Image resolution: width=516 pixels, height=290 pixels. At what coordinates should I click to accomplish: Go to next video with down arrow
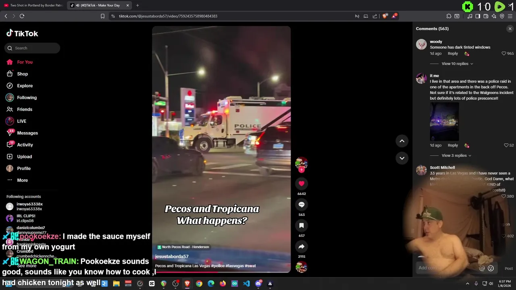[x=402, y=158]
